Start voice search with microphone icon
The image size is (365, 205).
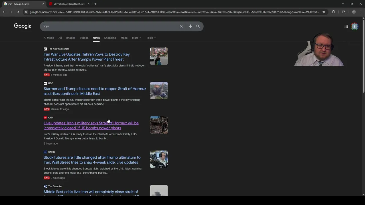click(x=190, y=26)
